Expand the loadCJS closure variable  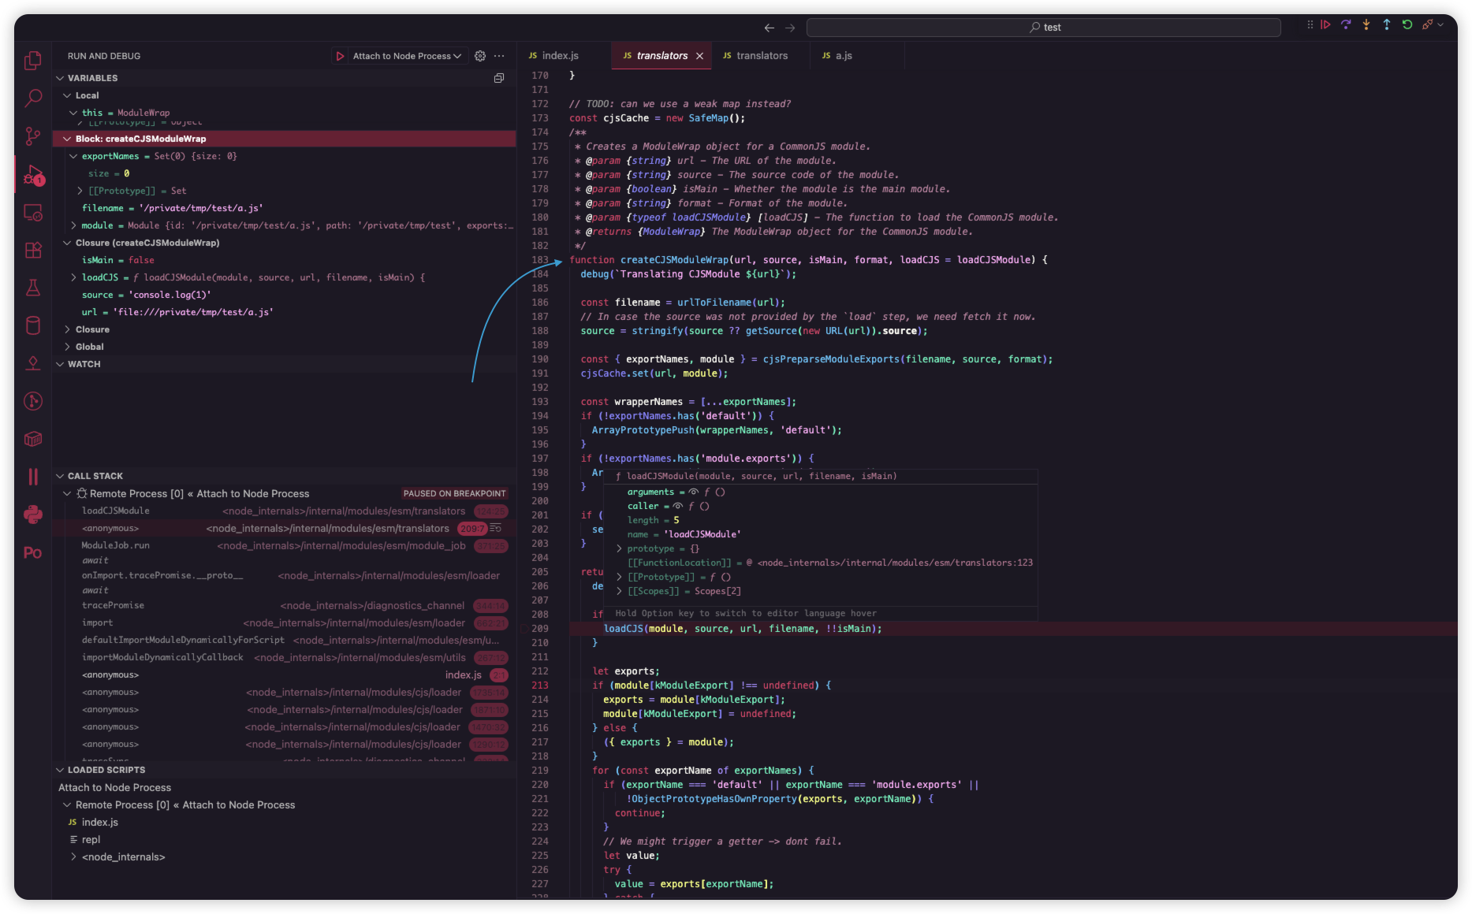click(x=73, y=277)
